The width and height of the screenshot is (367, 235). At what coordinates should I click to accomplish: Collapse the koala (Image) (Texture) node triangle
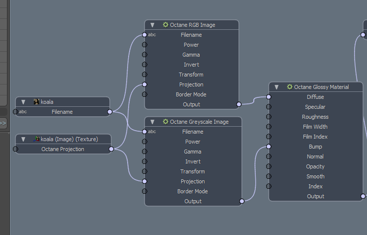[x=23, y=139]
